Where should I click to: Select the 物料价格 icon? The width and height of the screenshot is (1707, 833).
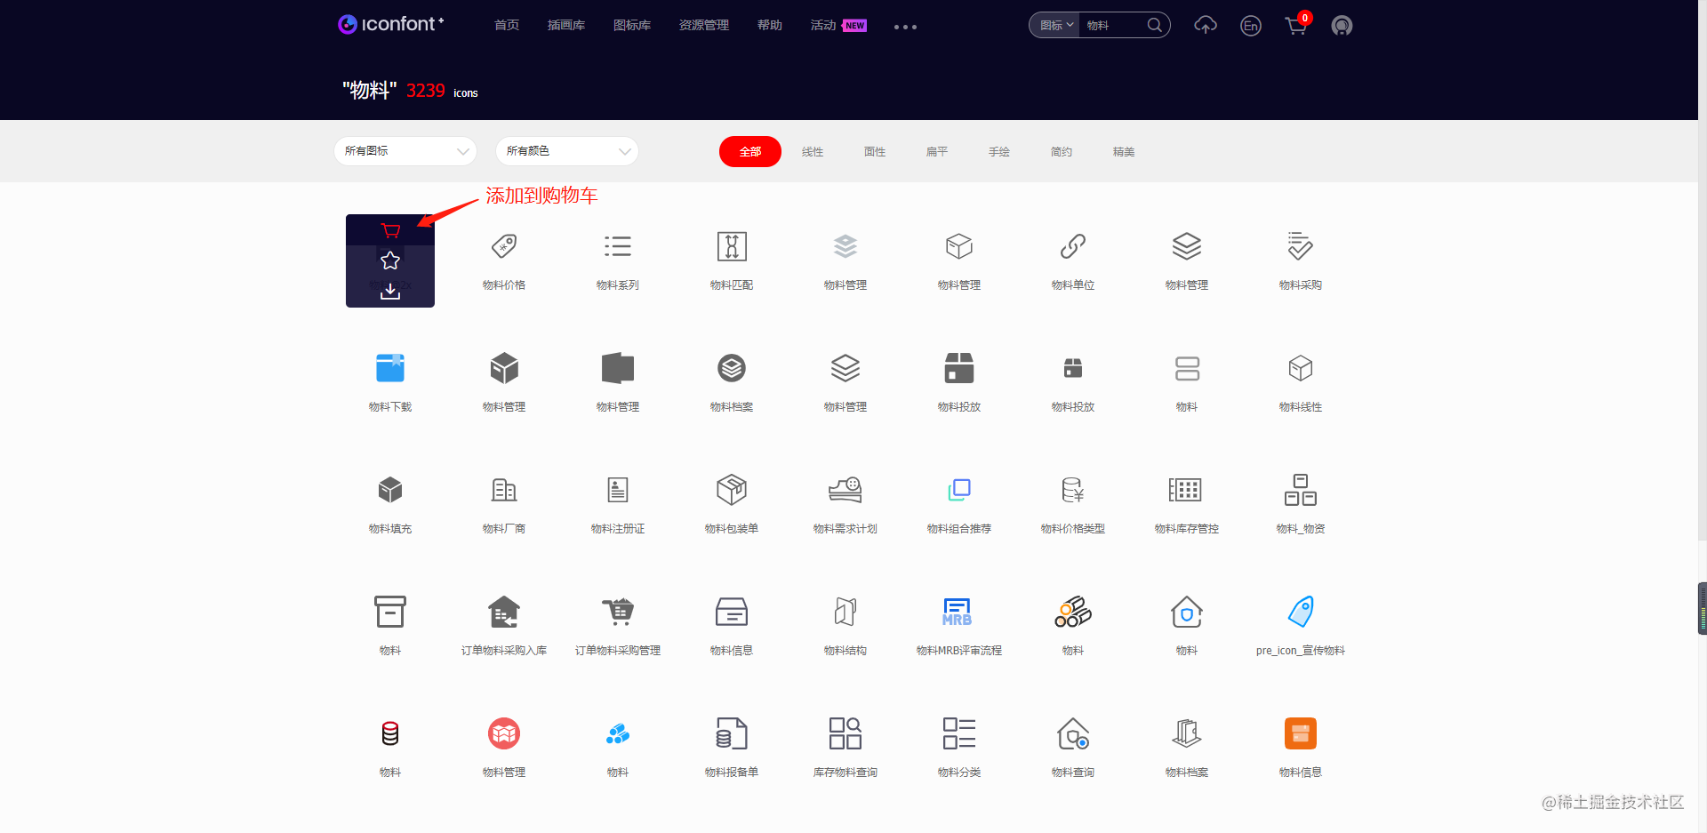pyautogui.click(x=504, y=258)
